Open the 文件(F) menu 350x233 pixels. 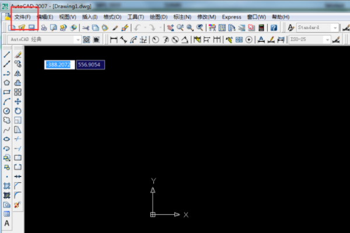23,17
